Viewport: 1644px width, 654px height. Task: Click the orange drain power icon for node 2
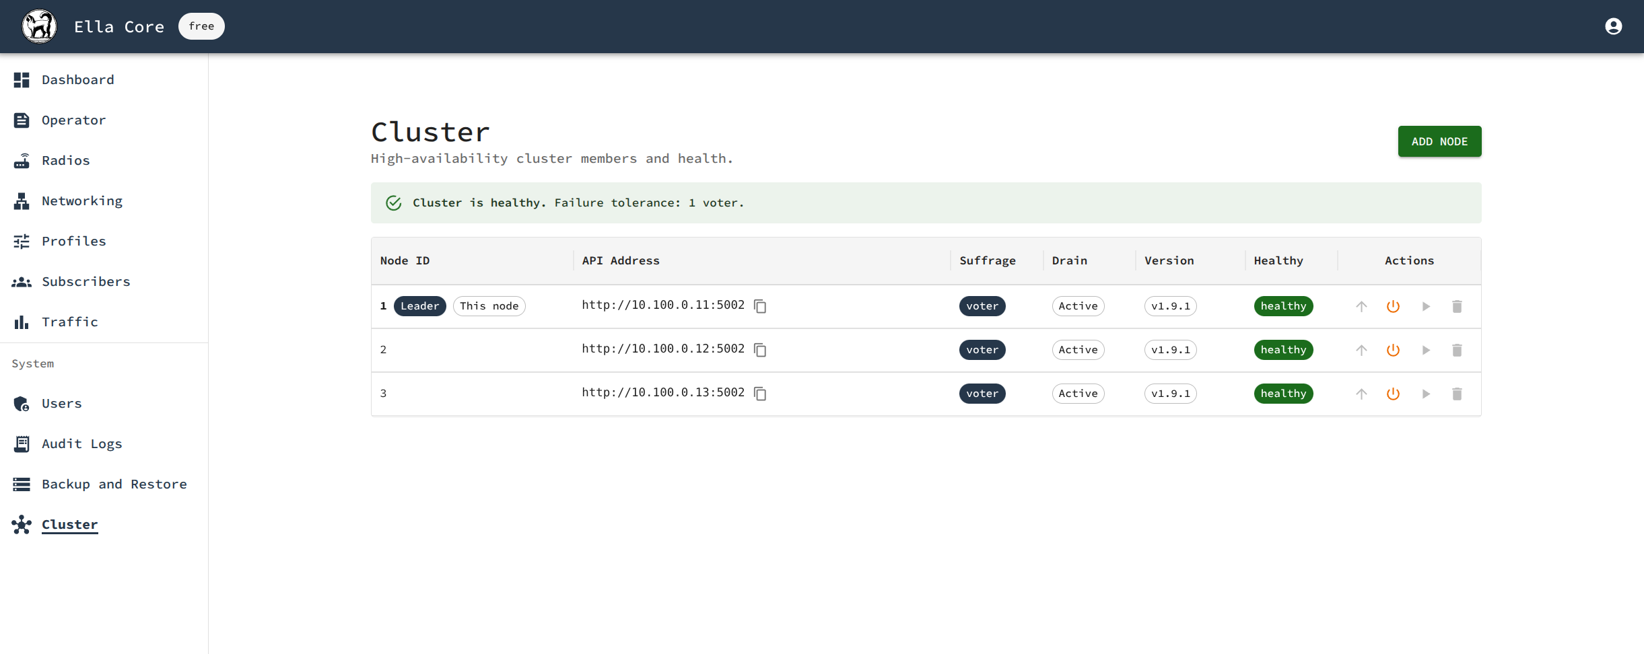[1393, 350]
